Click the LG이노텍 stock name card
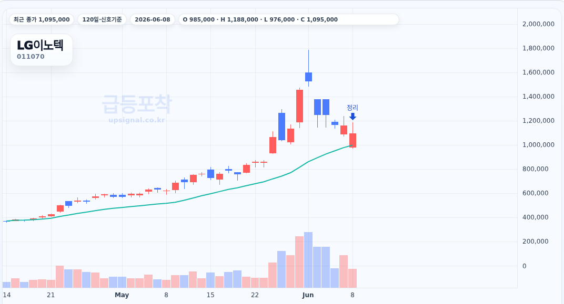This screenshot has height=304, width=564. click(42, 50)
